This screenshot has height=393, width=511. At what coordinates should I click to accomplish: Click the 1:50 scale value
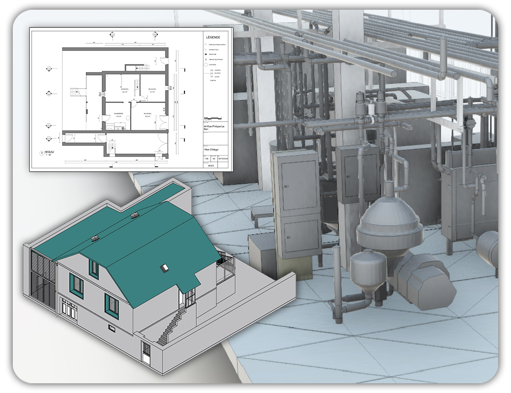(x=206, y=158)
